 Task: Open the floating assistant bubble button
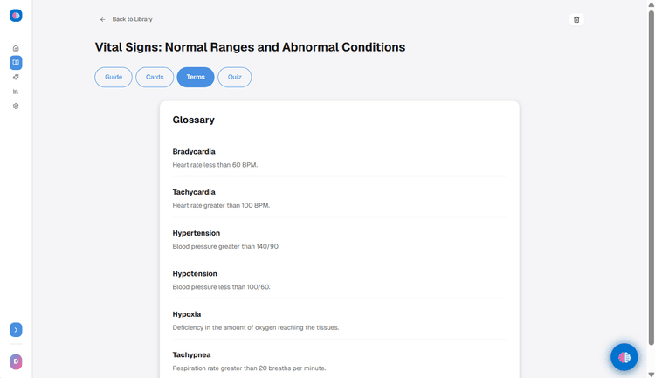click(624, 357)
